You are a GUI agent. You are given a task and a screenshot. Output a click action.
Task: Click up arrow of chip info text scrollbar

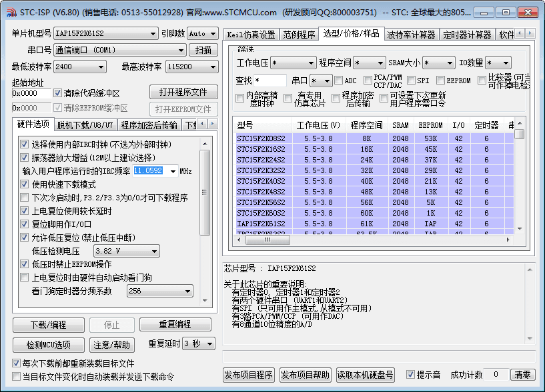(x=530, y=270)
